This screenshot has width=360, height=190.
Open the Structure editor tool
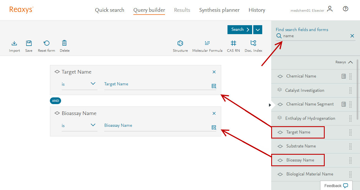pos(180,43)
